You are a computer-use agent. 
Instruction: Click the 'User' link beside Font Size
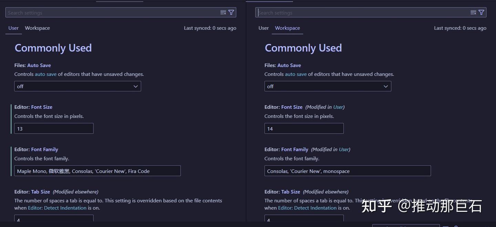[338, 107]
